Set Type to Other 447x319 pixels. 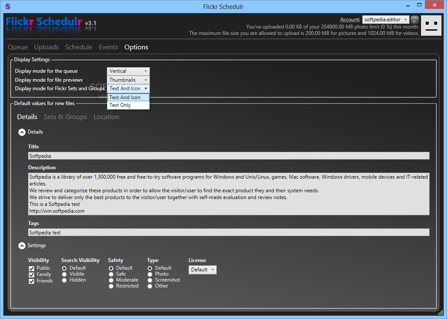150,286
